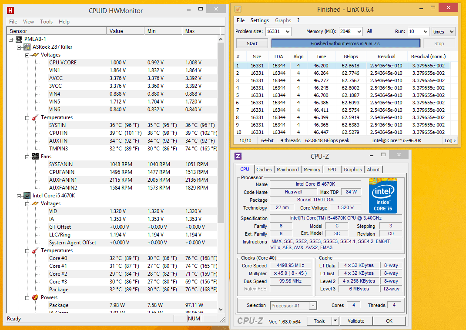Click the Intel Core i5 logo badge
The image size is (466, 330).
[383, 195]
